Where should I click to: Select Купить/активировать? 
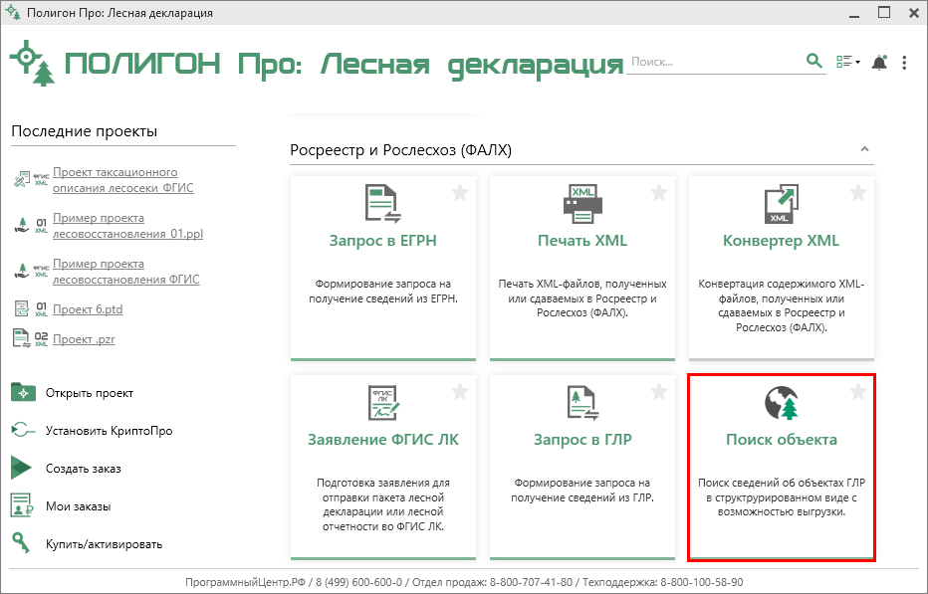click(x=104, y=544)
